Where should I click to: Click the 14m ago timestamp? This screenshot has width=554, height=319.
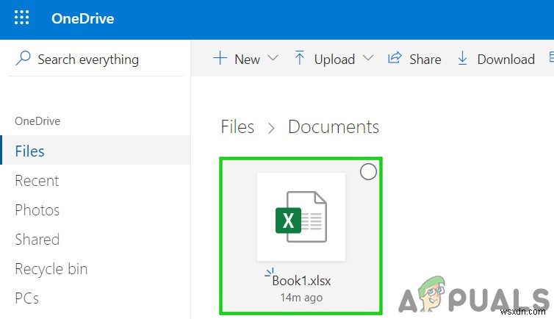pos(301,298)
